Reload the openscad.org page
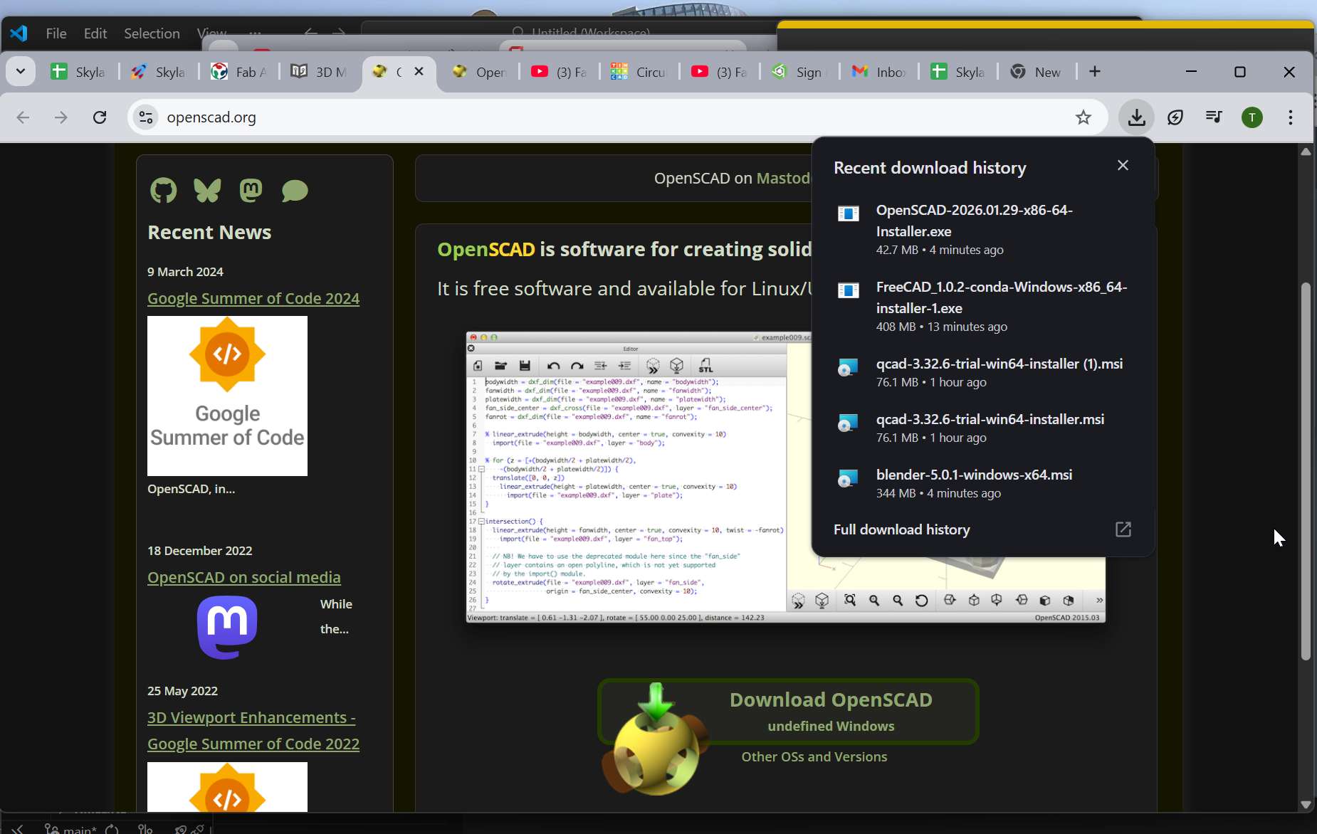The image size is (1317, 834). click(100, 117)
